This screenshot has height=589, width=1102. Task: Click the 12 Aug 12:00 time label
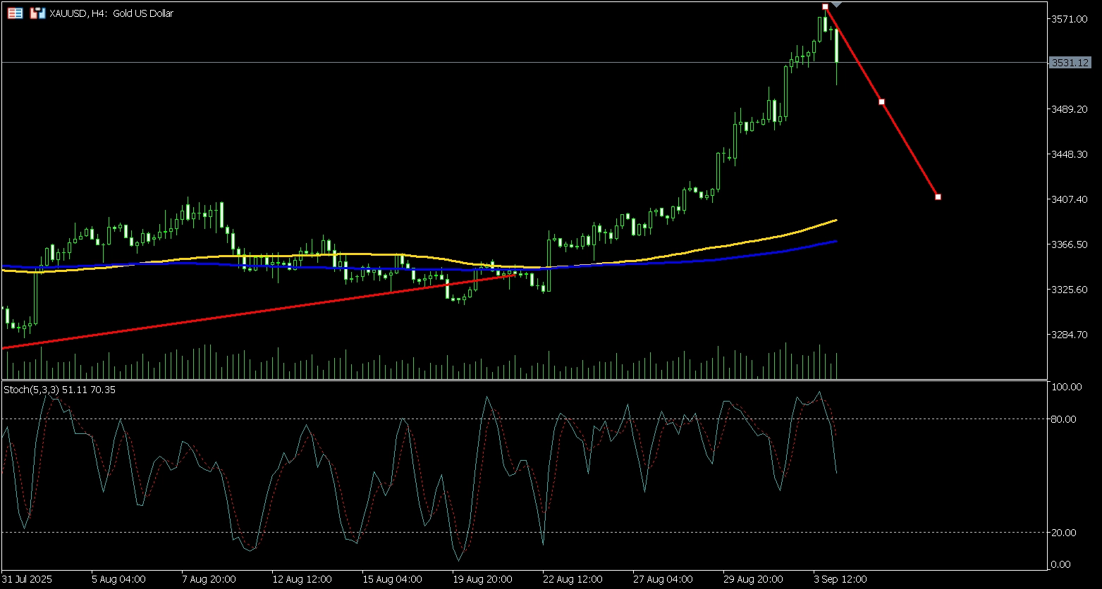click(301, 579)
